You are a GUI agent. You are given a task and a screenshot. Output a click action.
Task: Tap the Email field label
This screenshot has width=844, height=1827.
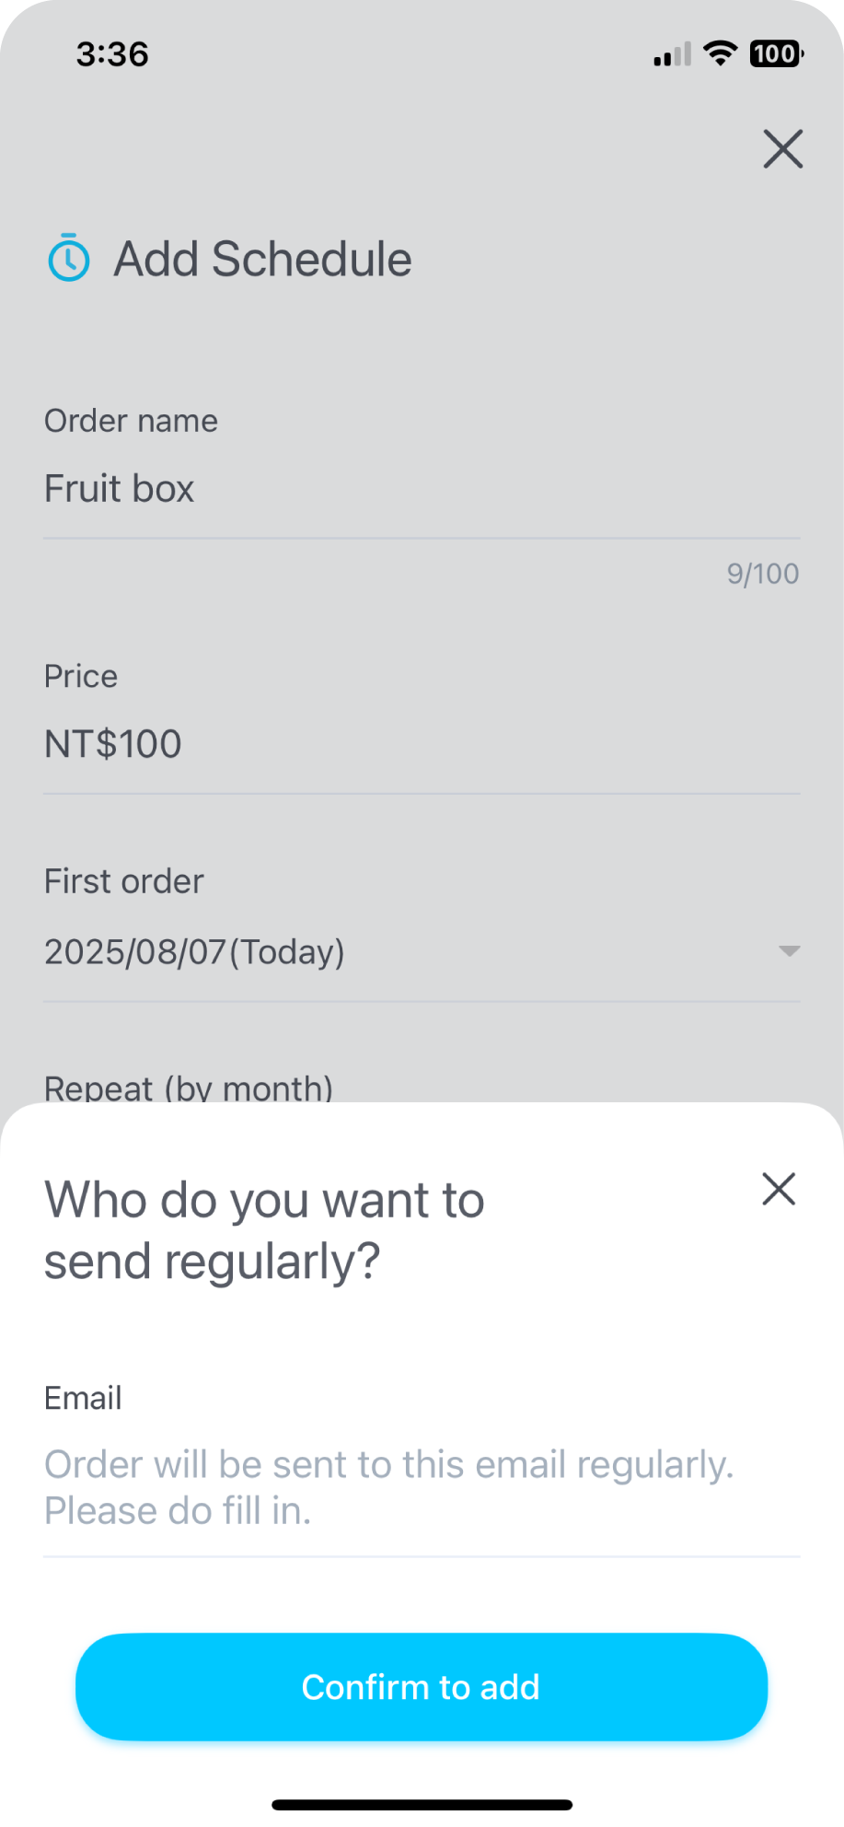pos(83,1398)
